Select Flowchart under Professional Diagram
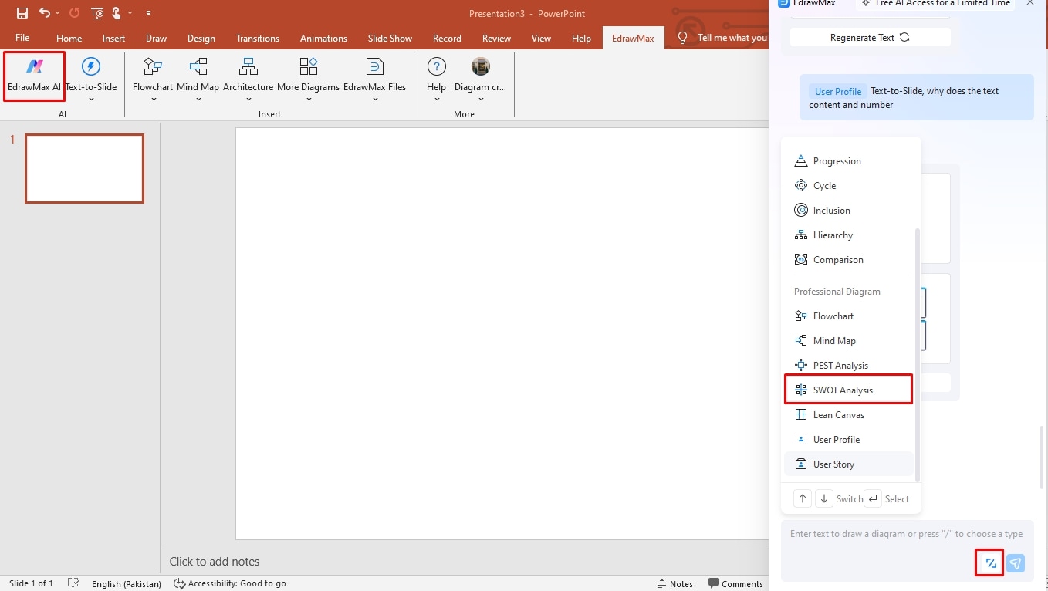The height and width of the screenshot is (591, 1048). coord(849,316)
